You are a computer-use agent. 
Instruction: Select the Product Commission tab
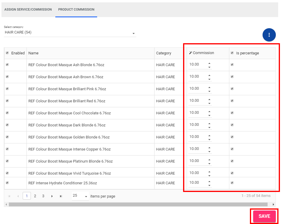(x=76, y=9)
